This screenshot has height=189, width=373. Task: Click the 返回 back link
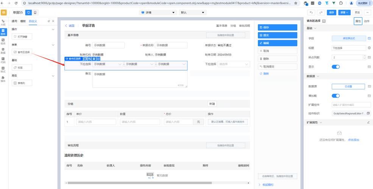tap(70, 26)
